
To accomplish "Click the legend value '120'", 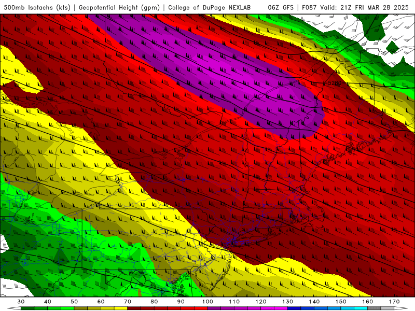I will 261,302.
